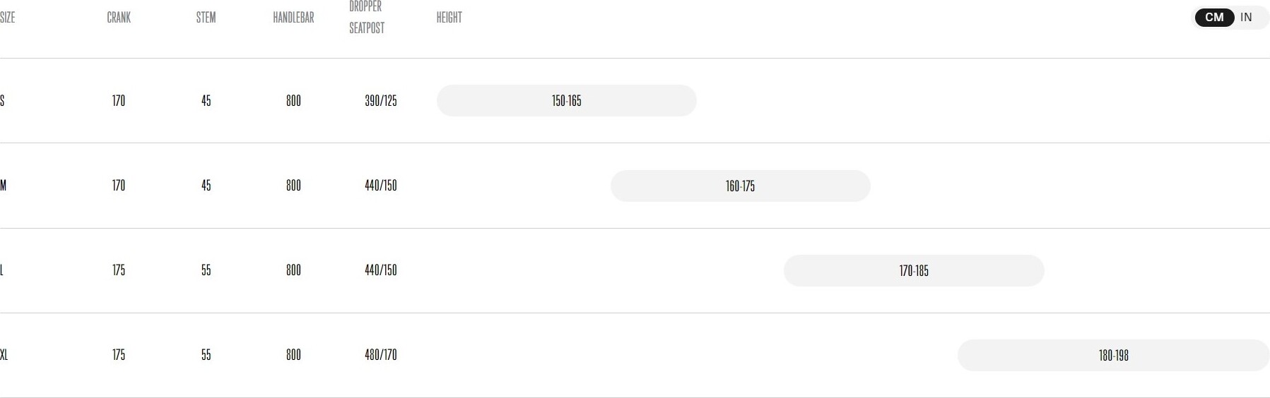This screenshot has width=1270, height=398.
Task: Click the 170-185 height range bar
Action: [914, 271]
